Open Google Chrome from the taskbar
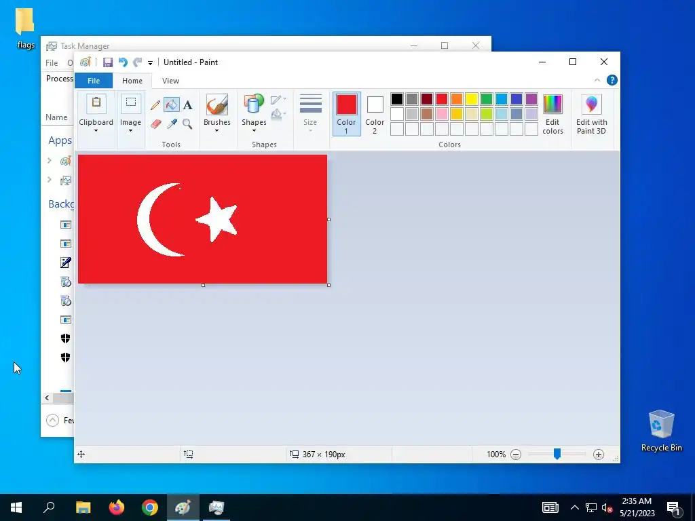Screen dimensions: 695x521 pos(150,507)
